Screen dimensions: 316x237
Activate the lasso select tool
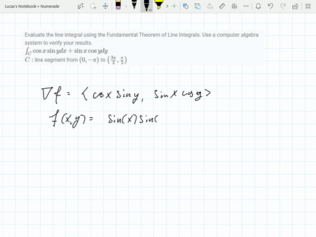coord(93,6)
